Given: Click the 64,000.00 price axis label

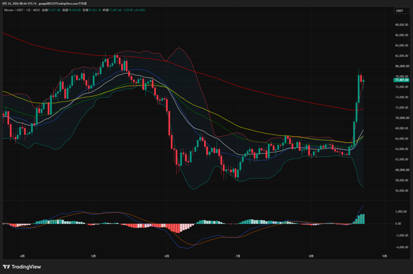Looking at the screenshot, I should (402, 149).
